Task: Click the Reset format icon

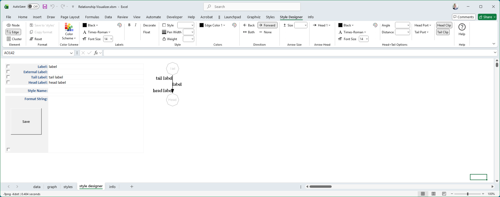Action: [31, 39]
